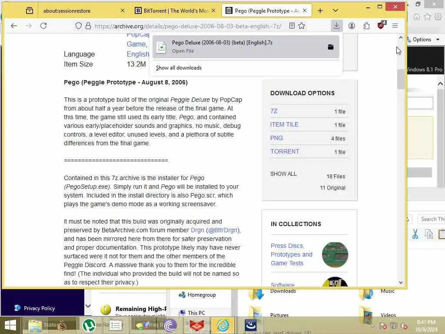Open @BttrDrgn profile link

[x=223, y=230]
